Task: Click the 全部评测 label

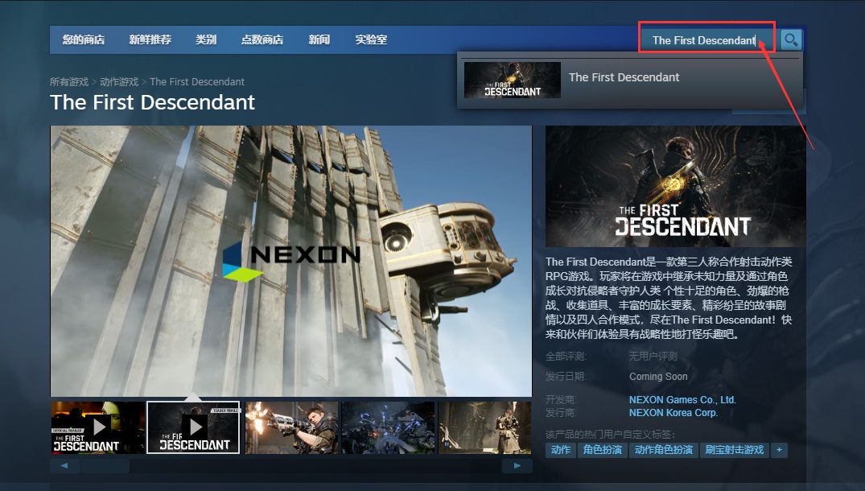Action: (x=566, y=357)
